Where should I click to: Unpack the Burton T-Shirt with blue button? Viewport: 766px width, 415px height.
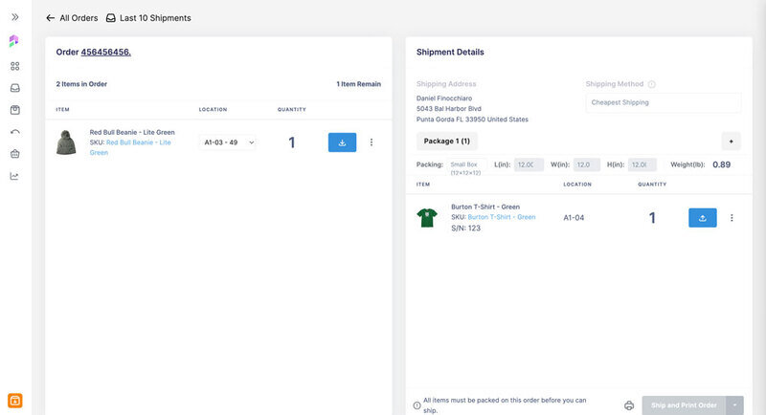coord(702,218)
